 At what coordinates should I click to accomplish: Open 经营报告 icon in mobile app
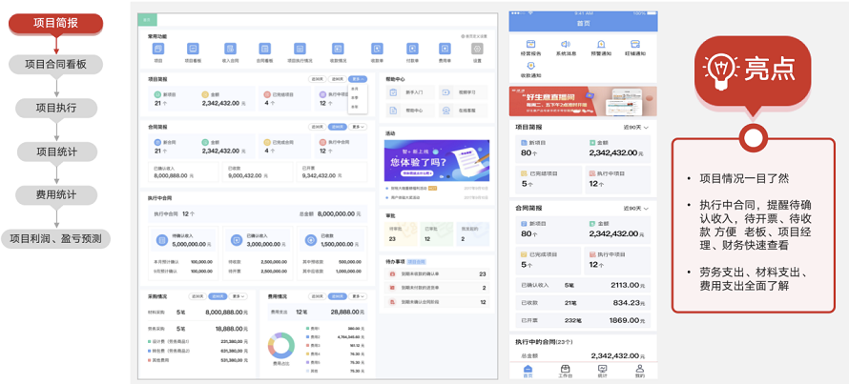click(x=530, y=44)
